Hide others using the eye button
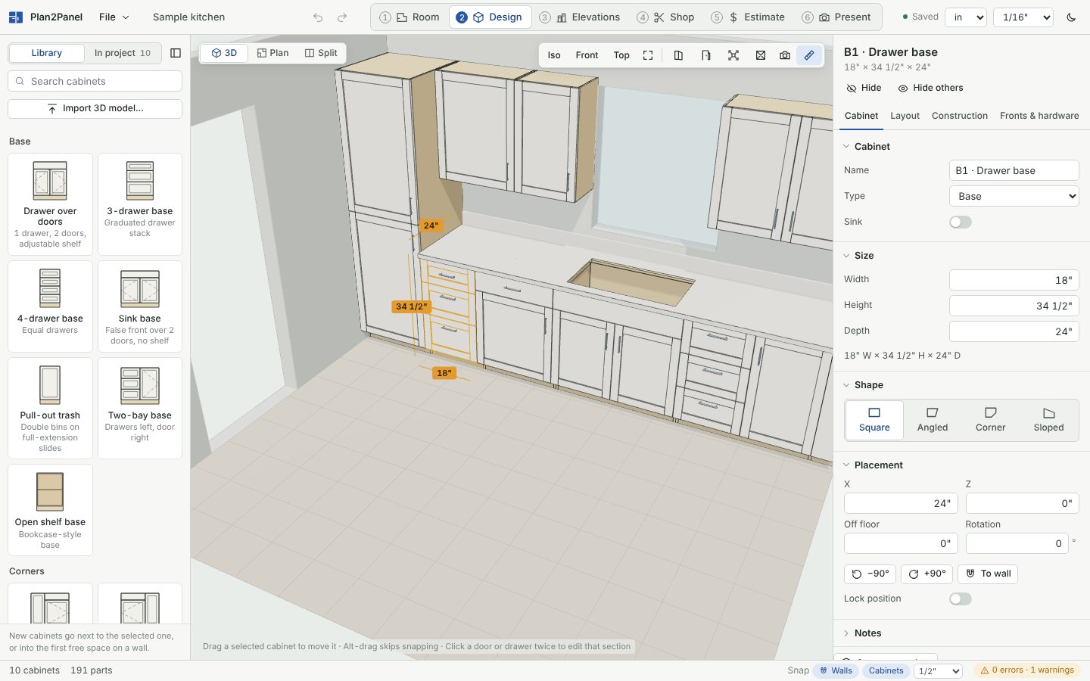Viewport: 1090px width, 681px height. [930, 88]
